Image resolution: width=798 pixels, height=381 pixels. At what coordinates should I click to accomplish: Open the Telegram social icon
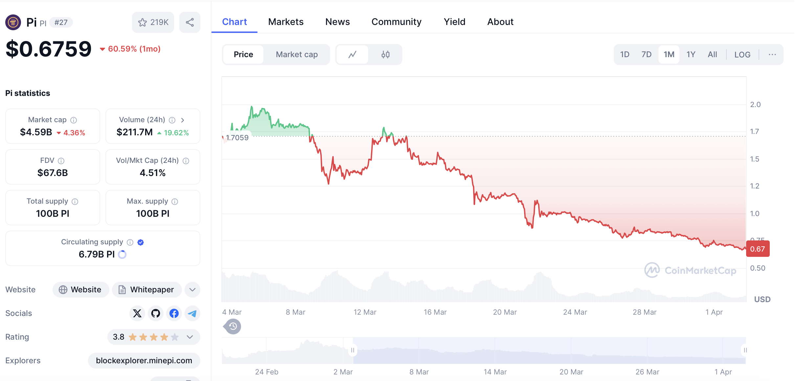(x=192, y=313)
